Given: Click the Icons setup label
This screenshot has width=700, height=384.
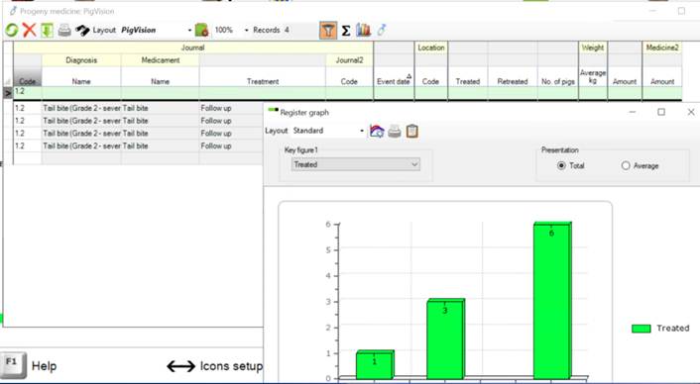Looking at the screenshot, I should point(231,366).
